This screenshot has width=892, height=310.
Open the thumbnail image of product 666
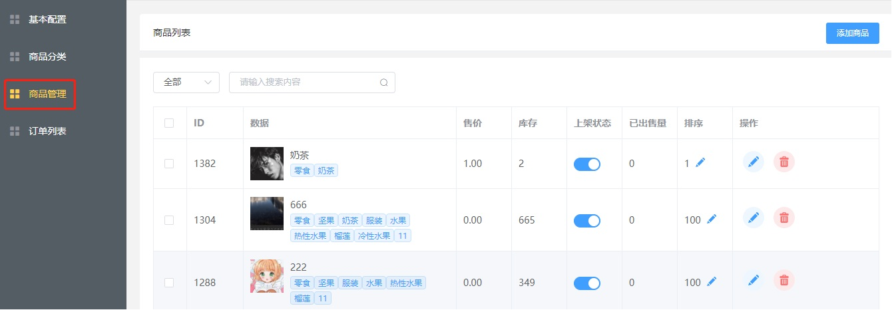click(267, 214)
